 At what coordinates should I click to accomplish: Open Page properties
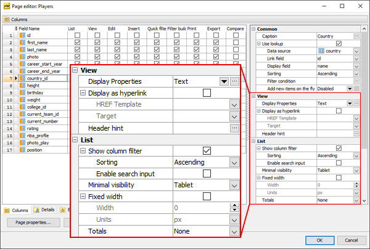point(33,222)
